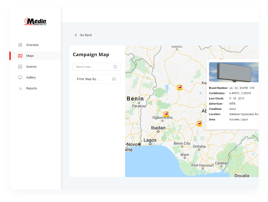Click the Media Monitoring Services logo
This screenshot has height=202, width=268.
coord(35,22)
